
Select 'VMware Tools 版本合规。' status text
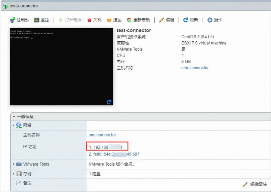coord(112,164)
